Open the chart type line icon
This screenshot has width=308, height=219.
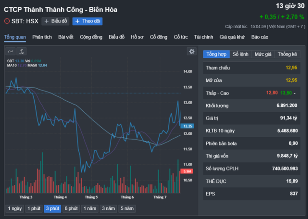tap(10, 52)
